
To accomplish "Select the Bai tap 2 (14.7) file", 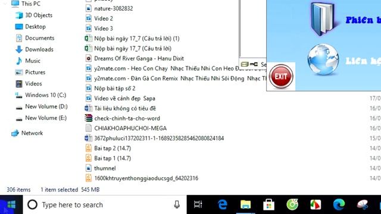I will (113, 148).
